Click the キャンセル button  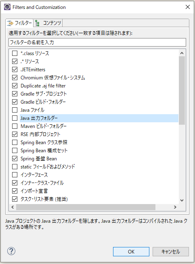171,252
